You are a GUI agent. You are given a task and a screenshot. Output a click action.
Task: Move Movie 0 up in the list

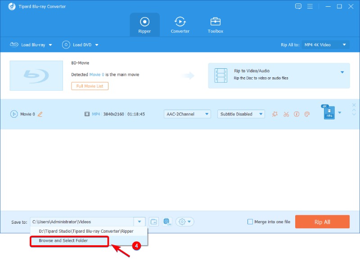354,110
